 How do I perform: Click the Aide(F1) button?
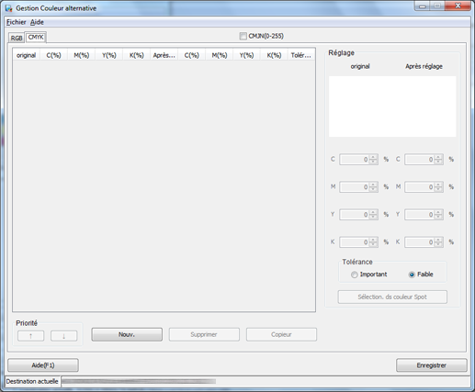click(43, 365)
